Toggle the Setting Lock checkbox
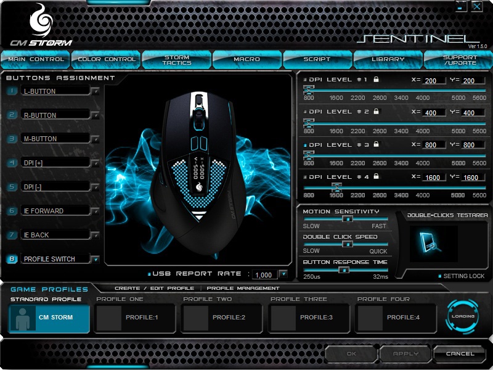 pyautogui.click(x=440, y=276)
